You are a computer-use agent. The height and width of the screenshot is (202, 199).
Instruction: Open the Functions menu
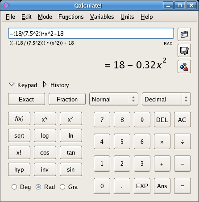point(71,17)
